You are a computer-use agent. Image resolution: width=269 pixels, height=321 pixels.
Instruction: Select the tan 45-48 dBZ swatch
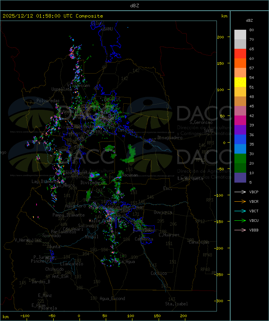(x=240, y=101)
